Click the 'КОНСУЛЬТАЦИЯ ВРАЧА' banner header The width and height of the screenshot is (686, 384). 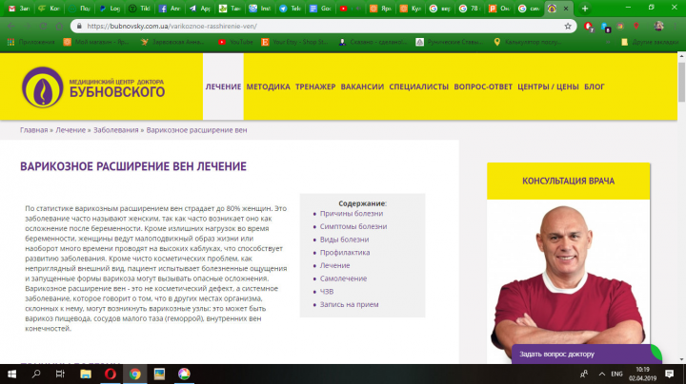(x=568, y=182)
